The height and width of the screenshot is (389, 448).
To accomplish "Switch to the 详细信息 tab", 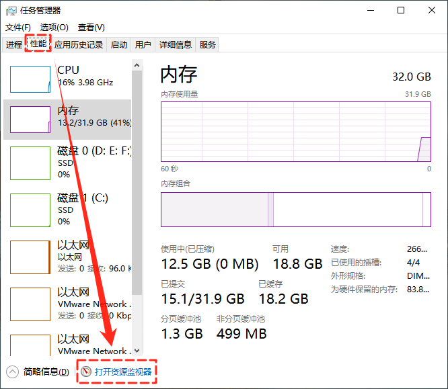I will pyautogui.click(x=175, y=45).
